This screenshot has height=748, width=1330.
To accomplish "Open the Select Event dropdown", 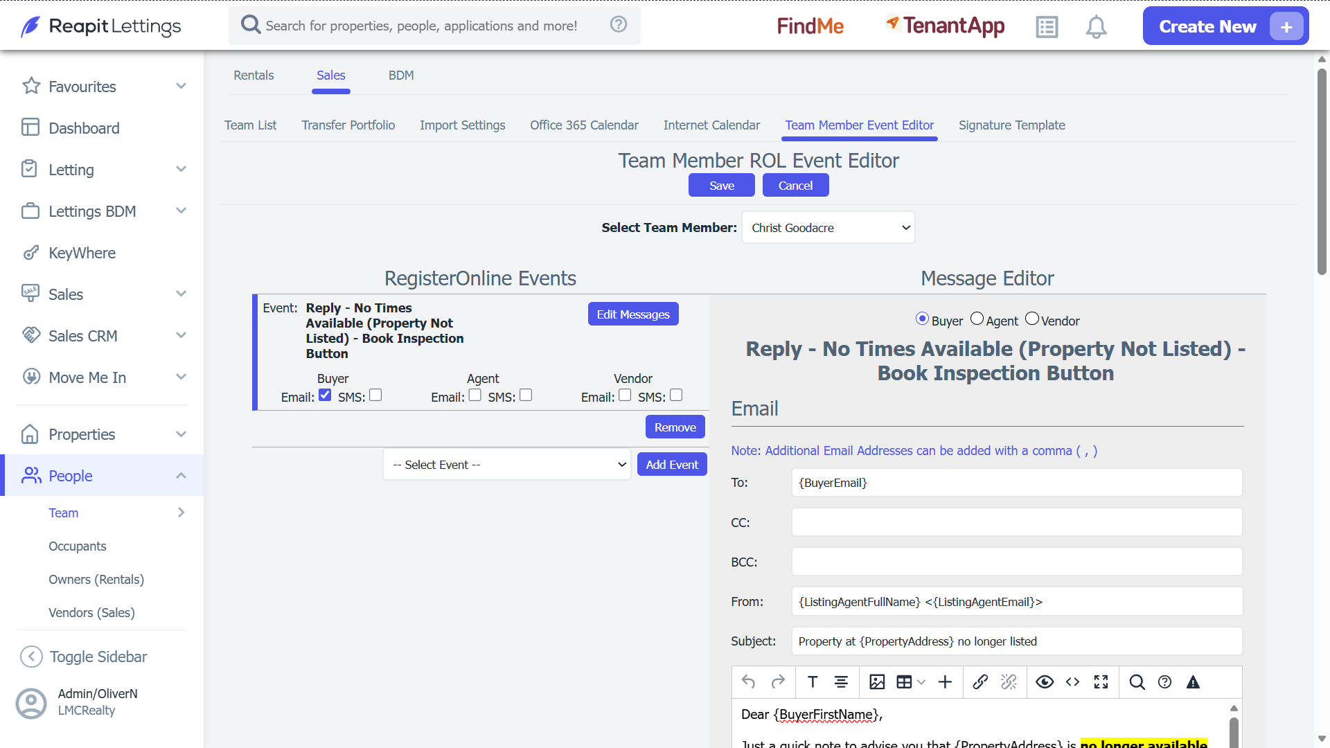I will [x=507, y=465].
